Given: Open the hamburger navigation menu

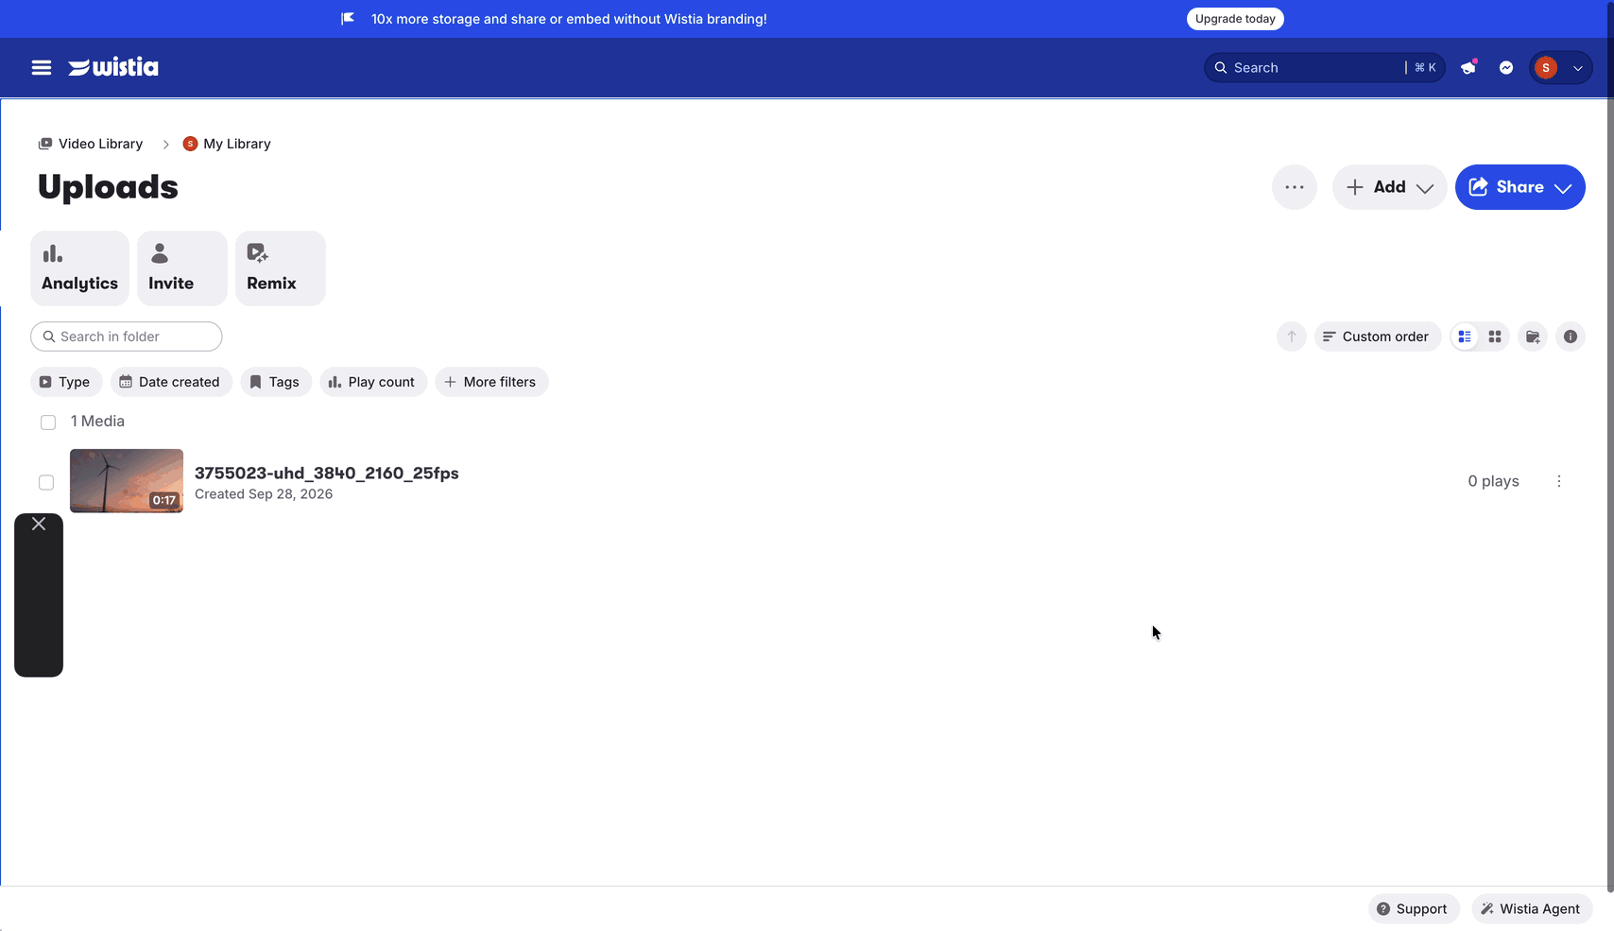Looking at the screenshot, I should tap(42, 67).
